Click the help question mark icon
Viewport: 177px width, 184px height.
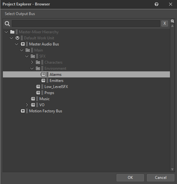point(156,4)
